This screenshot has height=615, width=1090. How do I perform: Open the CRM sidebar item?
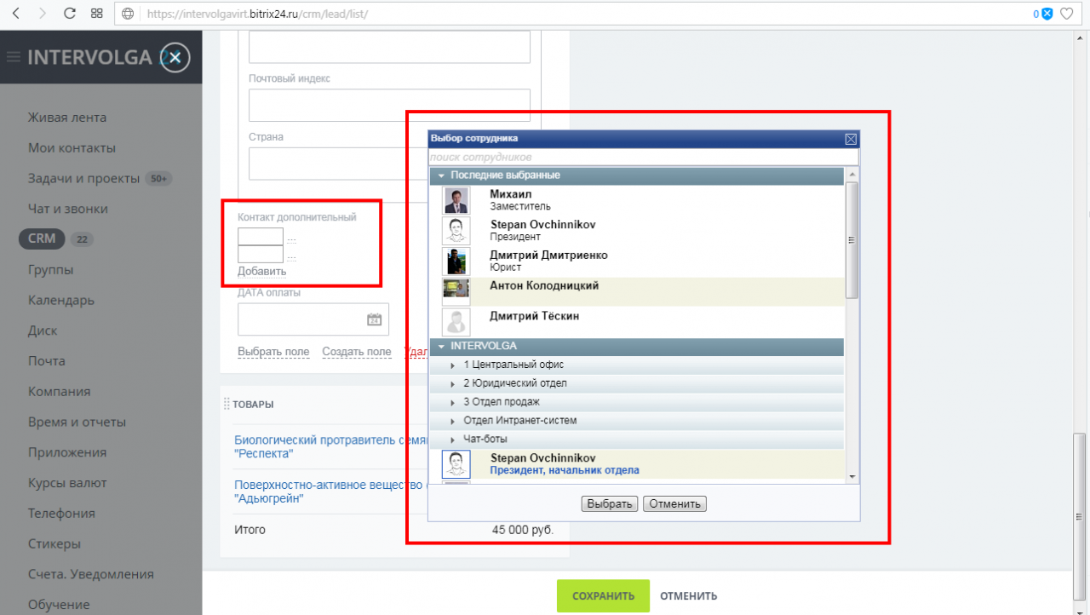42,239
